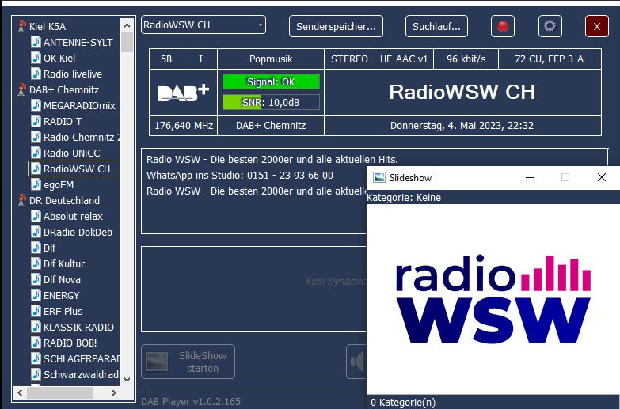Select the ANTENNE-SYLT station
Viewport: 620px width, 409px height.
tap(78, 42)
